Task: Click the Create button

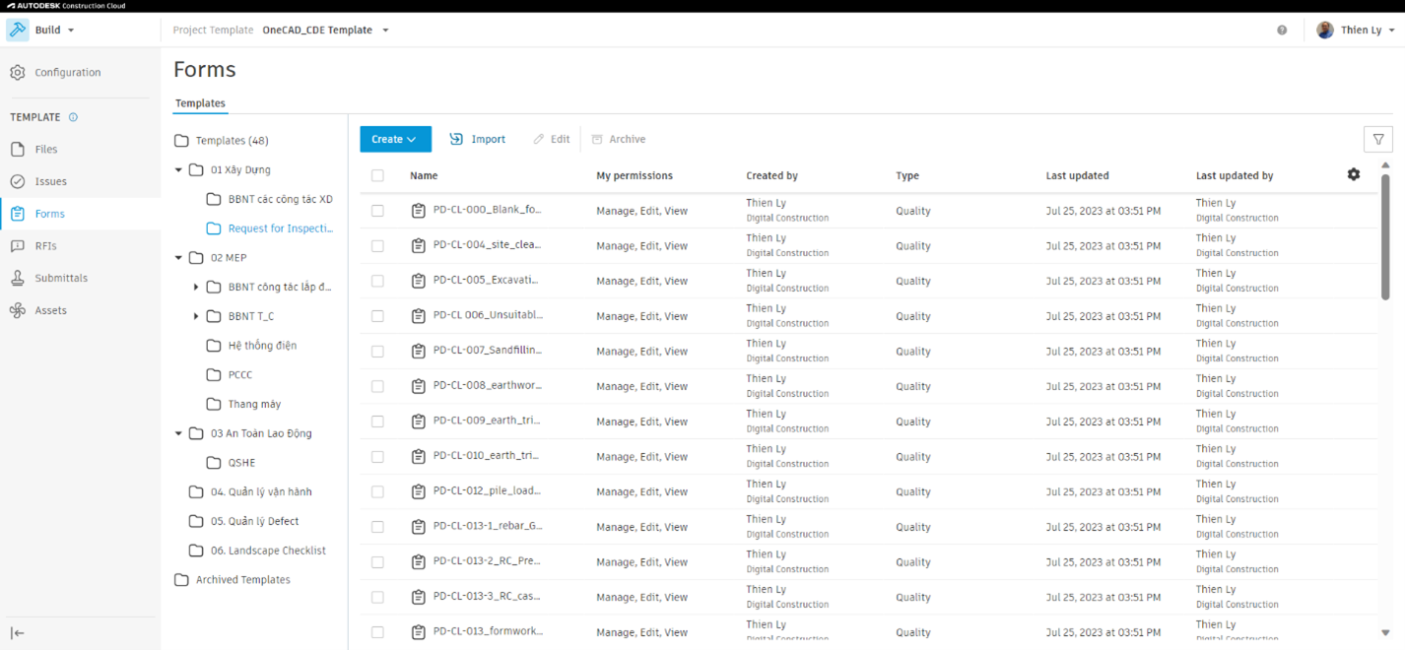Action: coord(395,140)
